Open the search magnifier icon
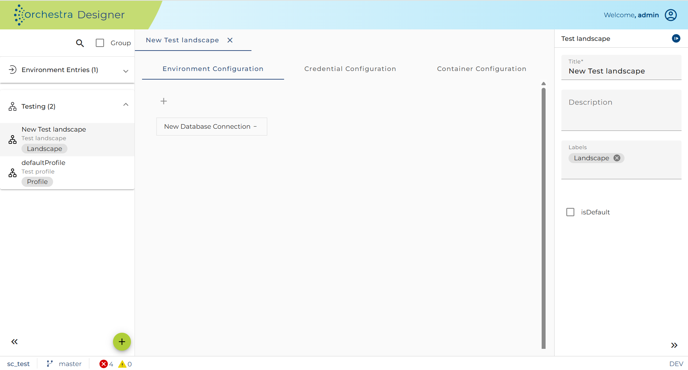Viewport: 688px width, 370px height. (x=80, y=43)
